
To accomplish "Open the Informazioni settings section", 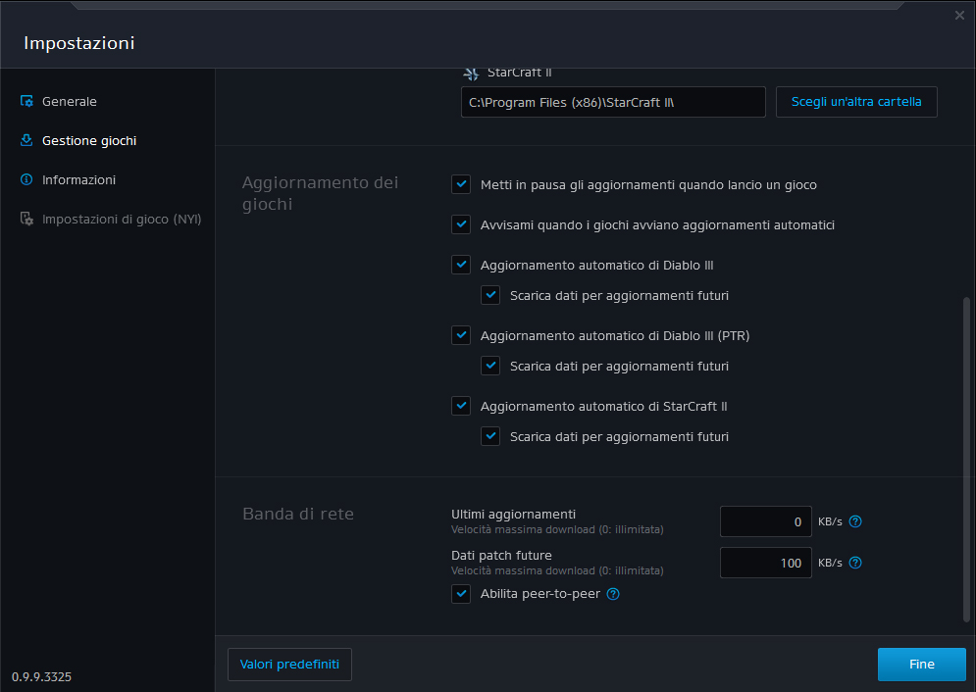I will (78, 179).
